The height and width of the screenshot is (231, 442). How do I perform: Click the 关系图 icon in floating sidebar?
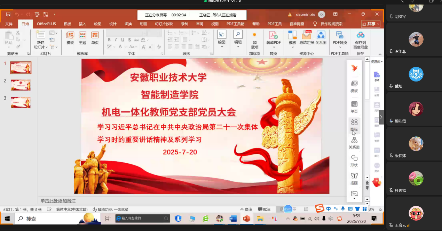(x=354, y=140)
